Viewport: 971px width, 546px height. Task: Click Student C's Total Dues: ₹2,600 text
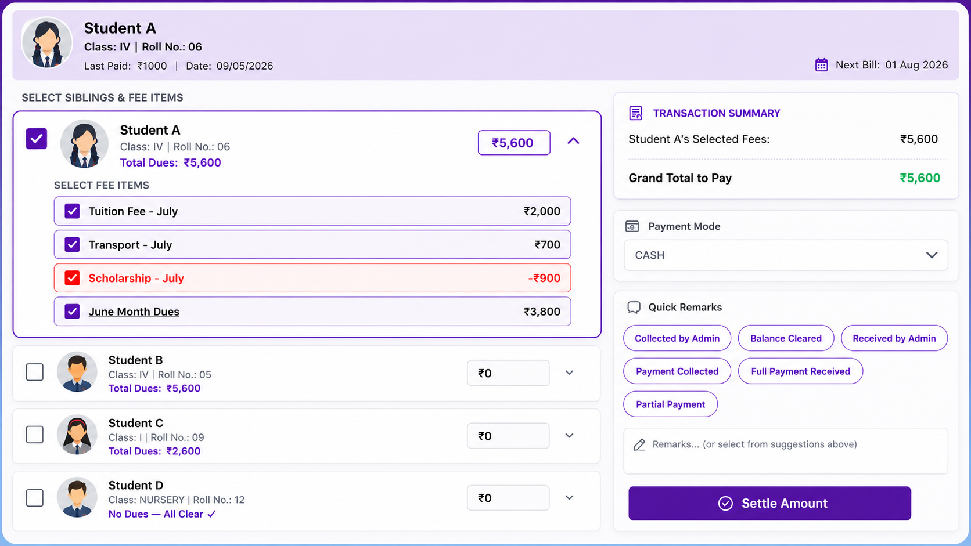pyautogui.click(x=154, y=451)
